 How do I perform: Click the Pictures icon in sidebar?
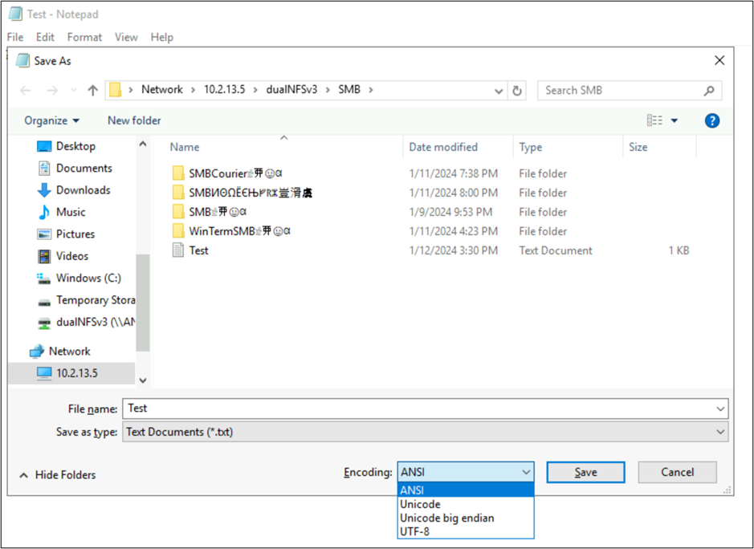[44, 234]
